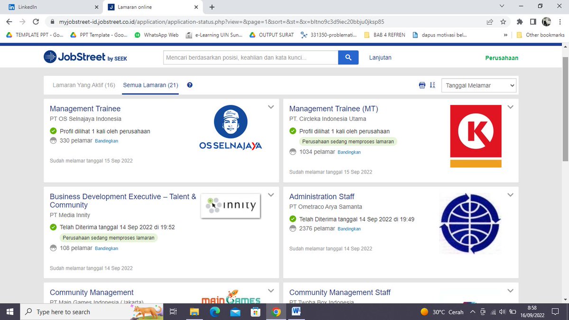Open the TEMPLATE PPT bookmark
This screenshot has width=569, height=320.
coord(35,35)
